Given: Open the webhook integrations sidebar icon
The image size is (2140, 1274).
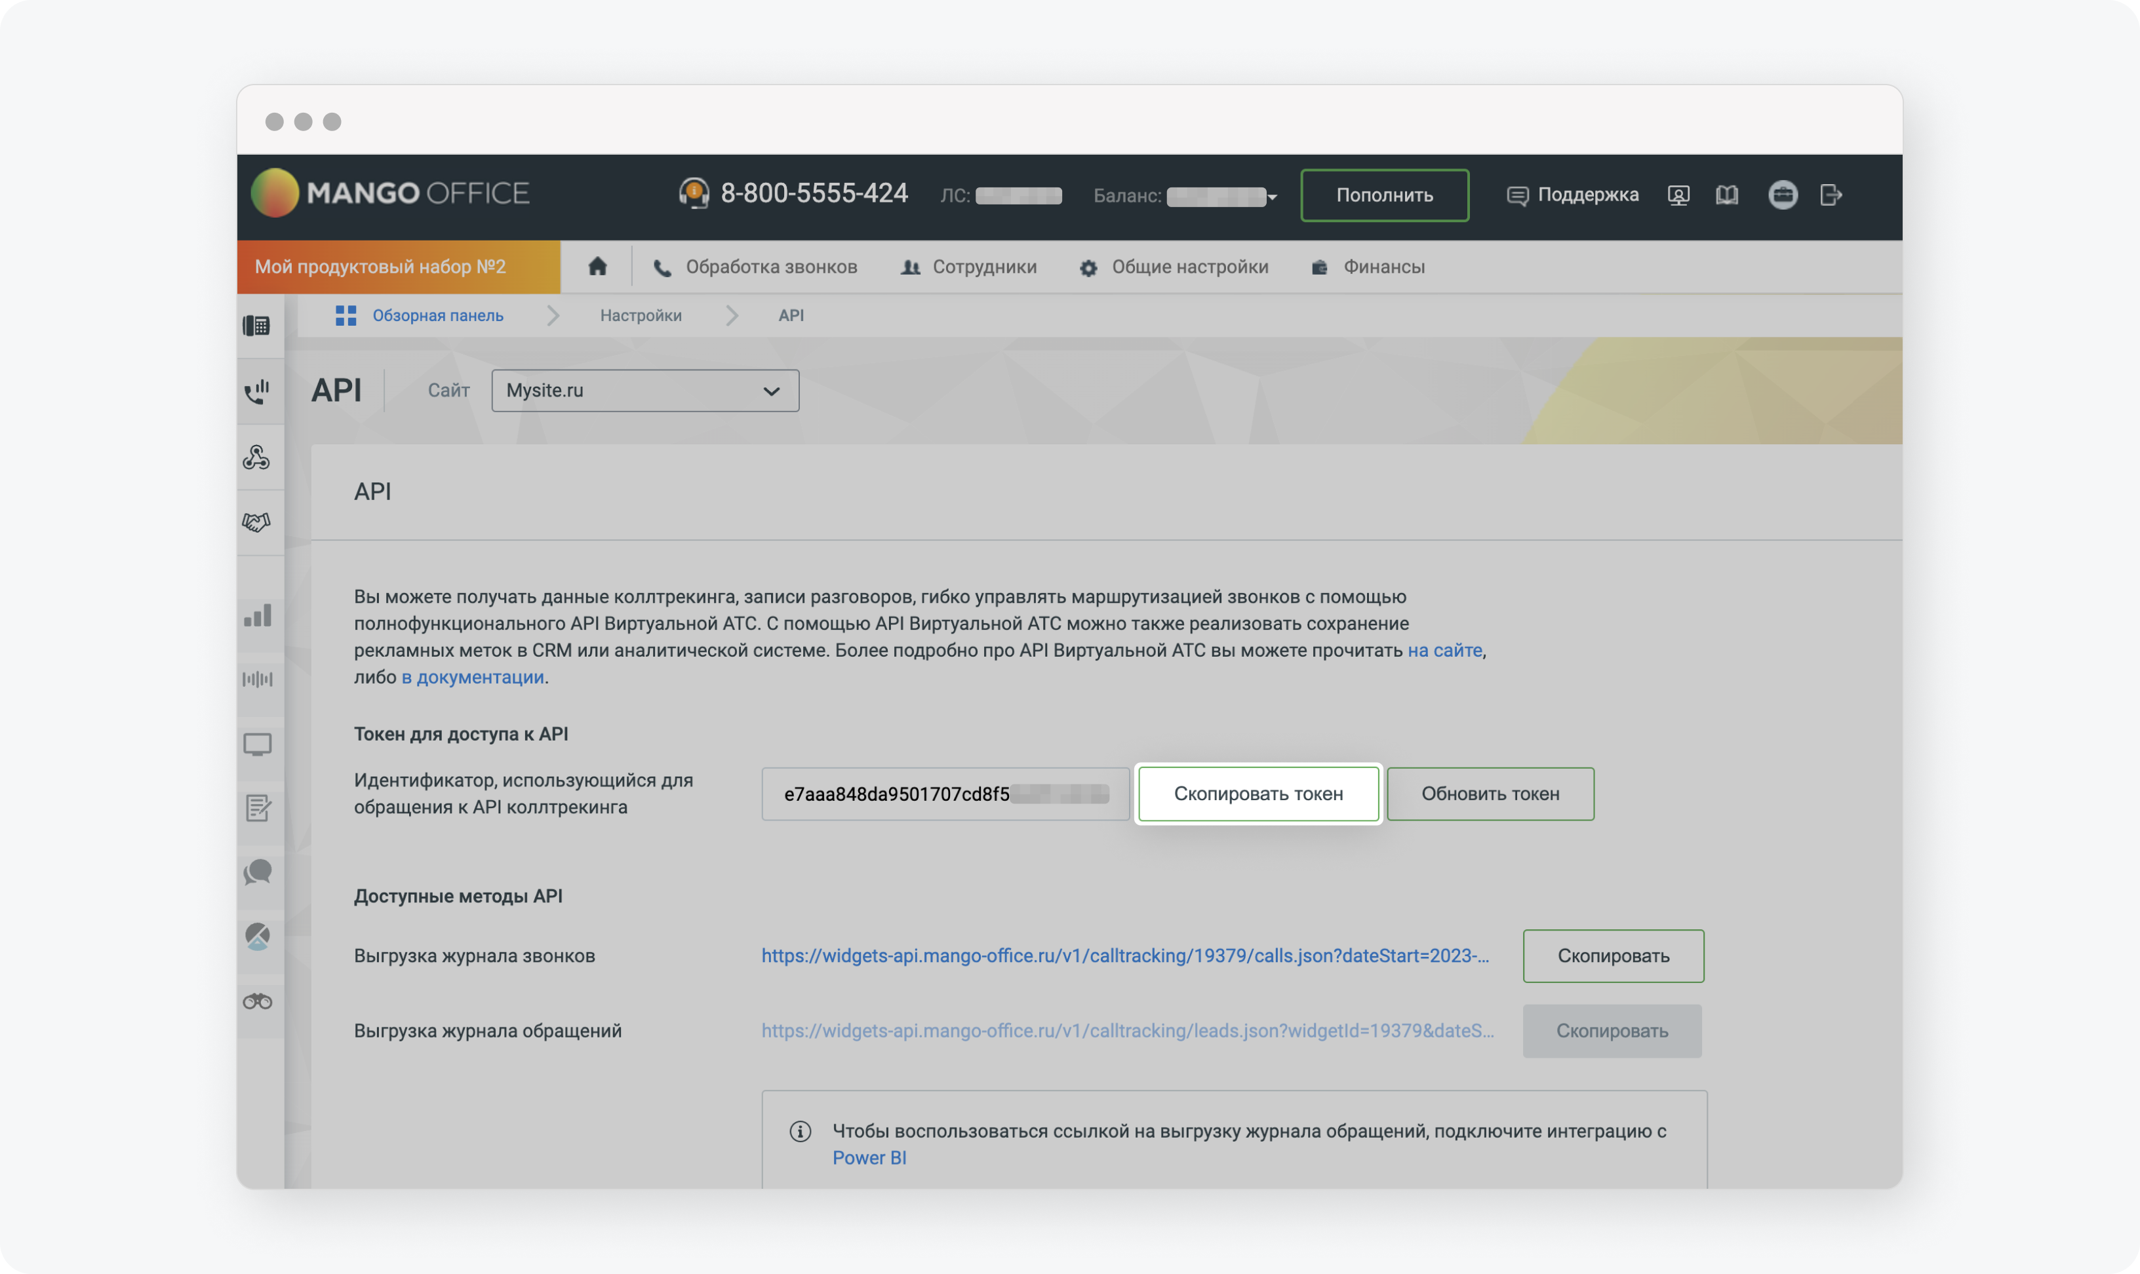Looking at the screenshot, I should pos(257,457).
